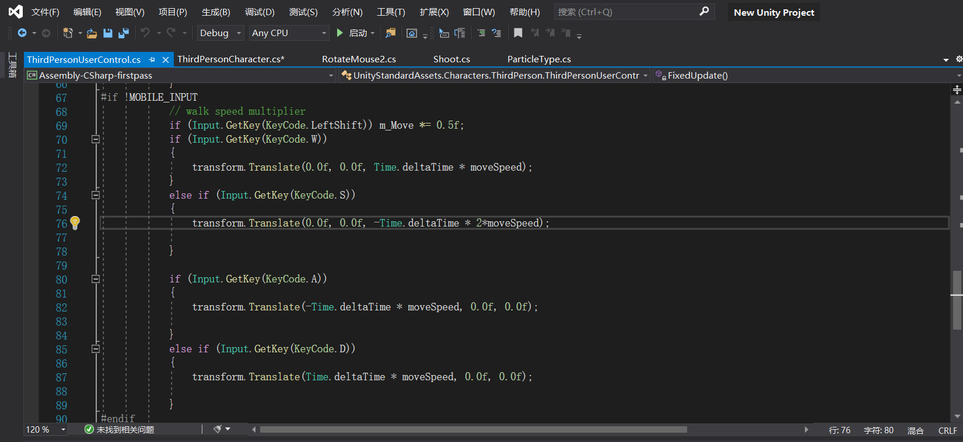Open the 视图(V) menu
Viewport: 963px width, 442px height.
coord(130,12)
